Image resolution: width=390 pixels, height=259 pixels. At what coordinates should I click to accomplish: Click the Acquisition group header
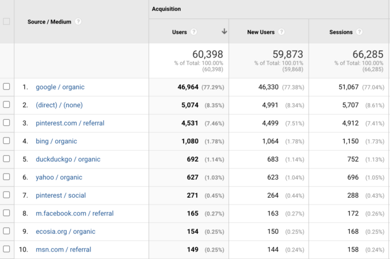click(166, 9)
